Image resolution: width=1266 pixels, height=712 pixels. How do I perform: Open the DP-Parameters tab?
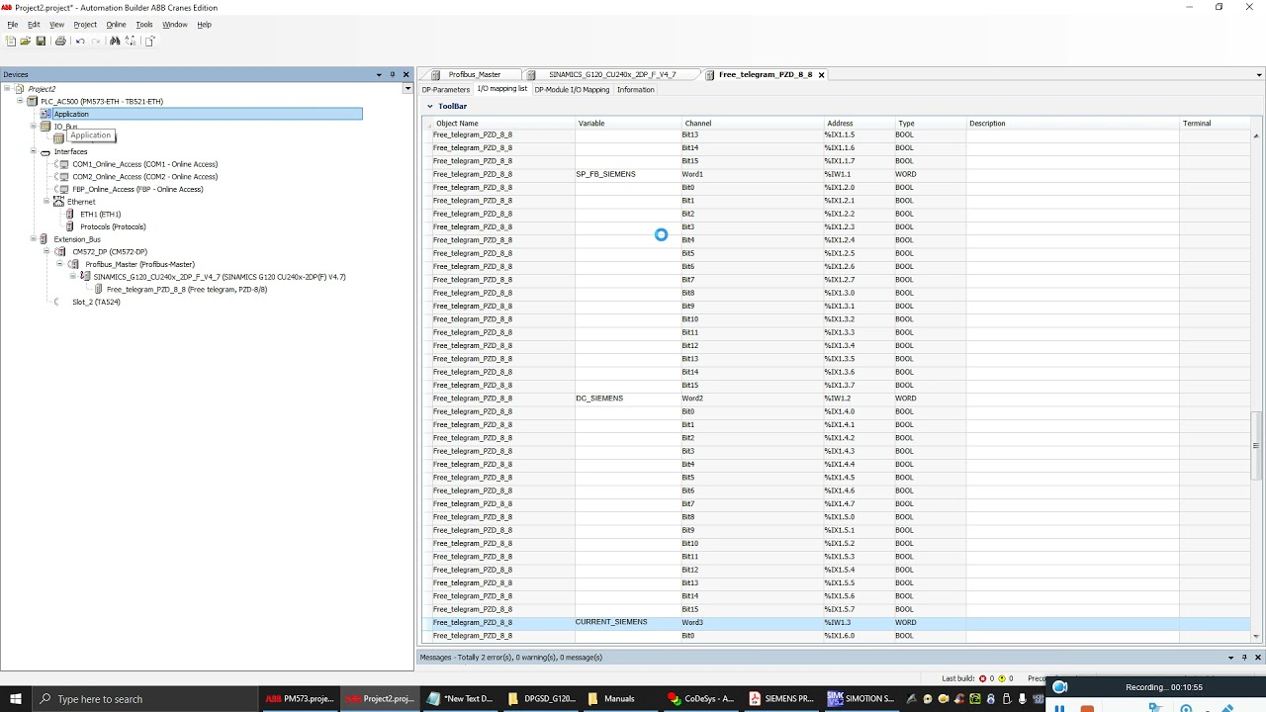[x=446, y=90]
